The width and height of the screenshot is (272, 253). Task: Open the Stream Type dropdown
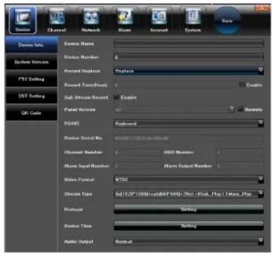(189, 194)
